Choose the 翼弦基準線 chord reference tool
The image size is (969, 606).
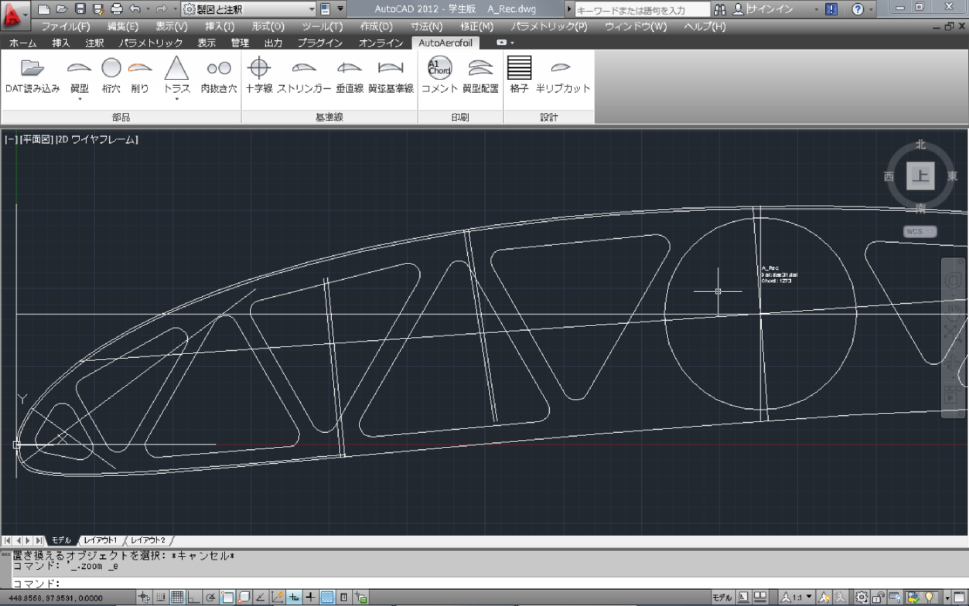click(390, 67)
